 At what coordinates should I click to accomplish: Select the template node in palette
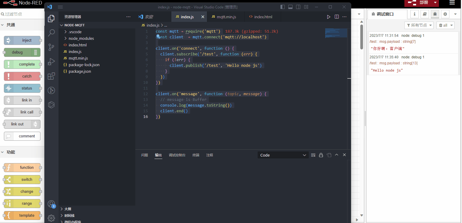pyautogui.click(x=22, y=216)
